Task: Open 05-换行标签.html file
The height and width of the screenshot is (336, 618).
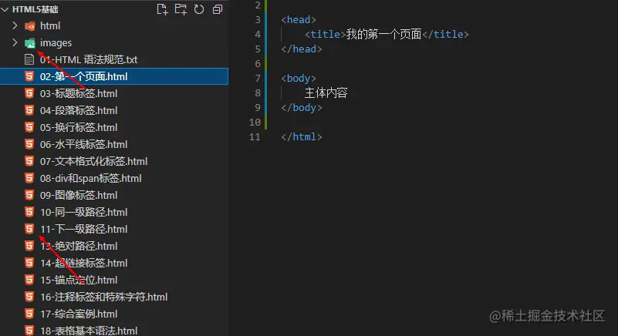Action: pos(79,127)
